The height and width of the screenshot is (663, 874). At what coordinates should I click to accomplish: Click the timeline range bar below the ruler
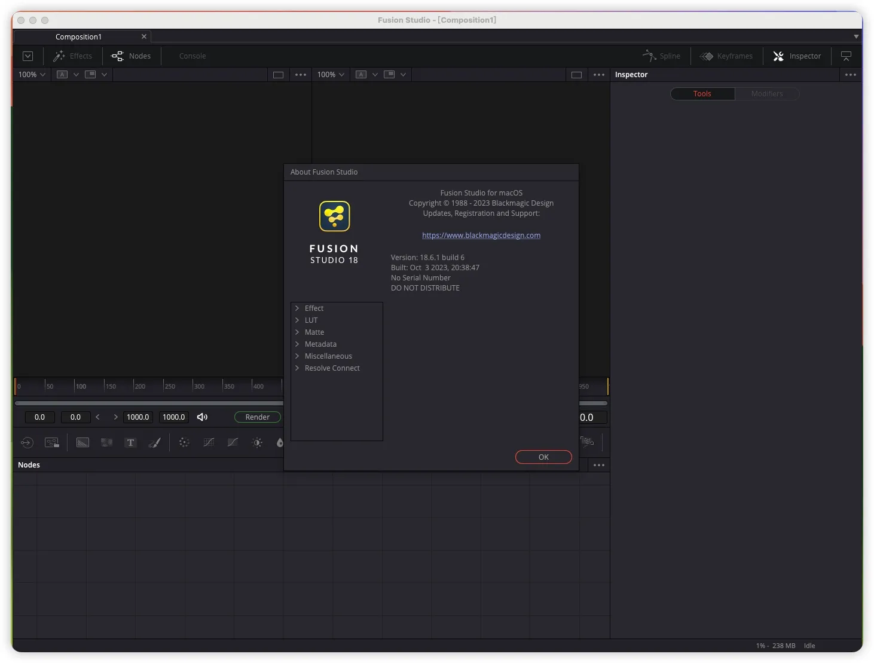pos(149,404)
